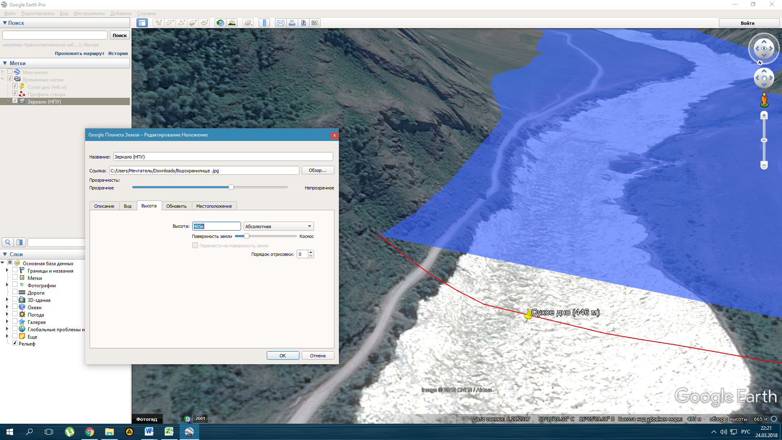The image size is (782, 440).
Task: Show historical imagery clock icon
Action: point(220,23)
